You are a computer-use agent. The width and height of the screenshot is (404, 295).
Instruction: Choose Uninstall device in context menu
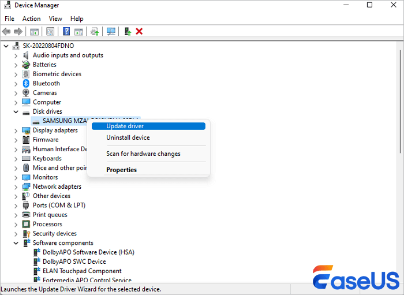pyautogui.click(x=148, y=137)
